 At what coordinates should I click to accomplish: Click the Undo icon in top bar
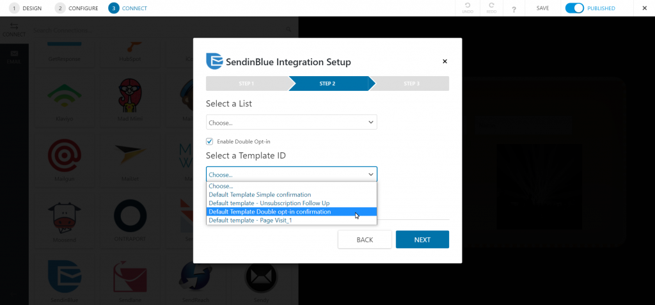(468, 6)
